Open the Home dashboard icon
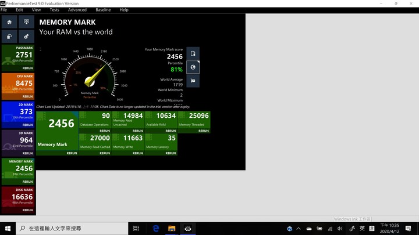419x235 pixels. 9,22
